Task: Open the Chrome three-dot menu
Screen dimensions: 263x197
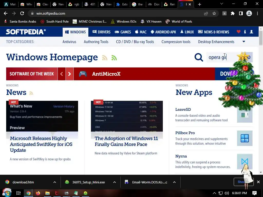Action: coord(257,13)
